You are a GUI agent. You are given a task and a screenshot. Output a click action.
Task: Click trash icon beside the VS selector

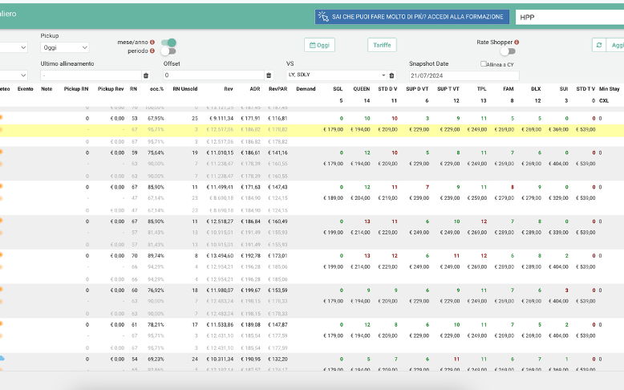[392, 75]
